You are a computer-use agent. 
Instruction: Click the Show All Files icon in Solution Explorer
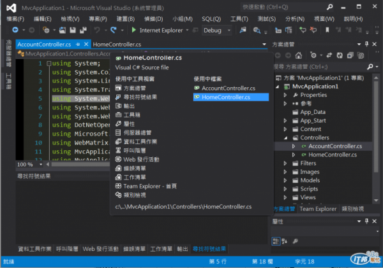click(361, 55)
